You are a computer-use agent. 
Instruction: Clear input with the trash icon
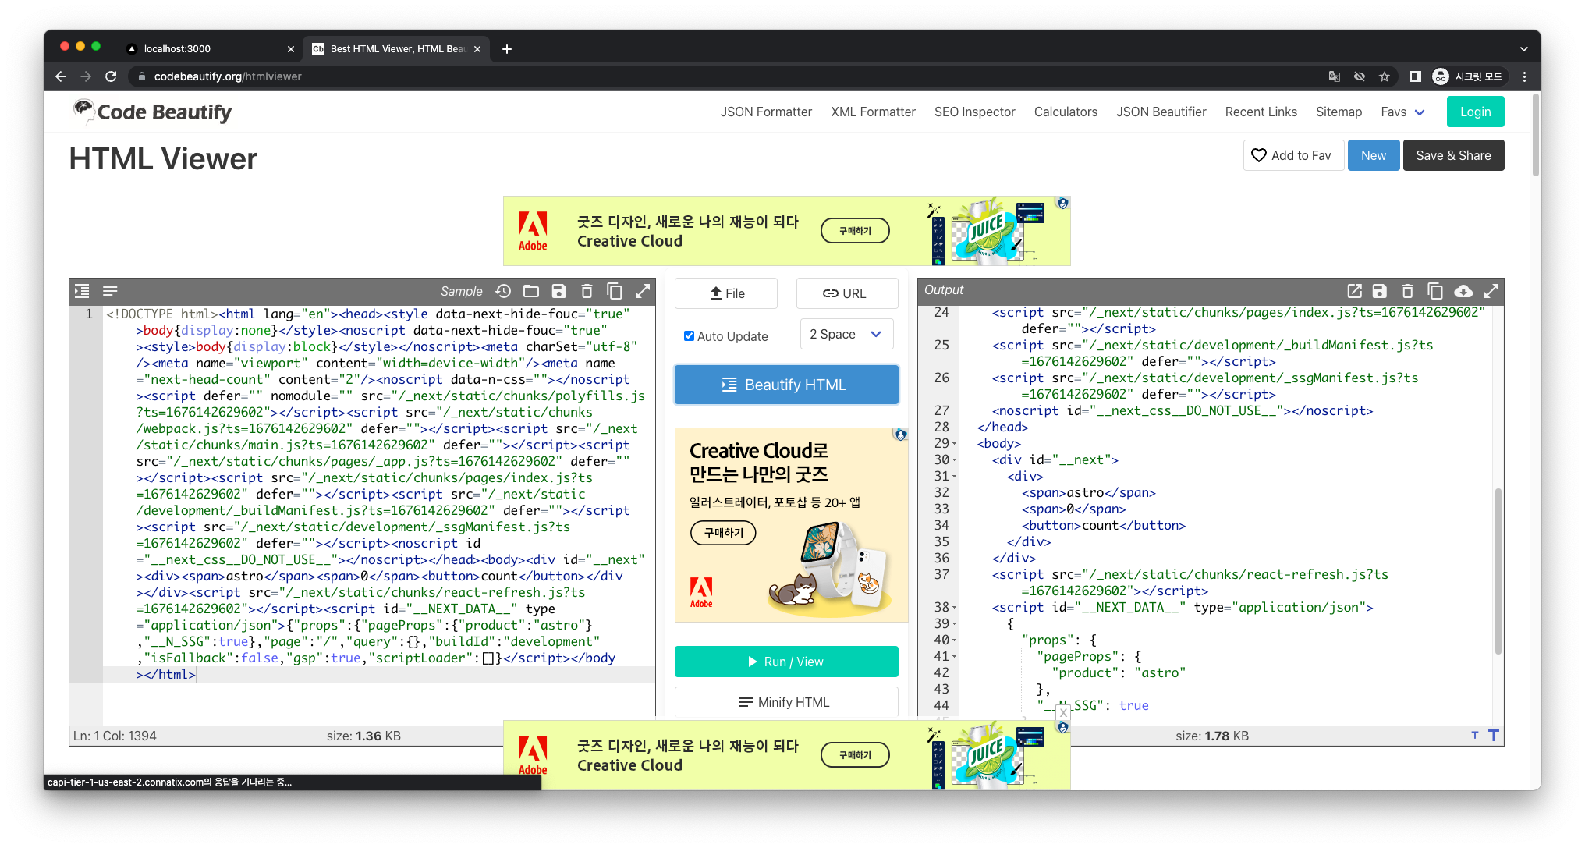point(587,291)
